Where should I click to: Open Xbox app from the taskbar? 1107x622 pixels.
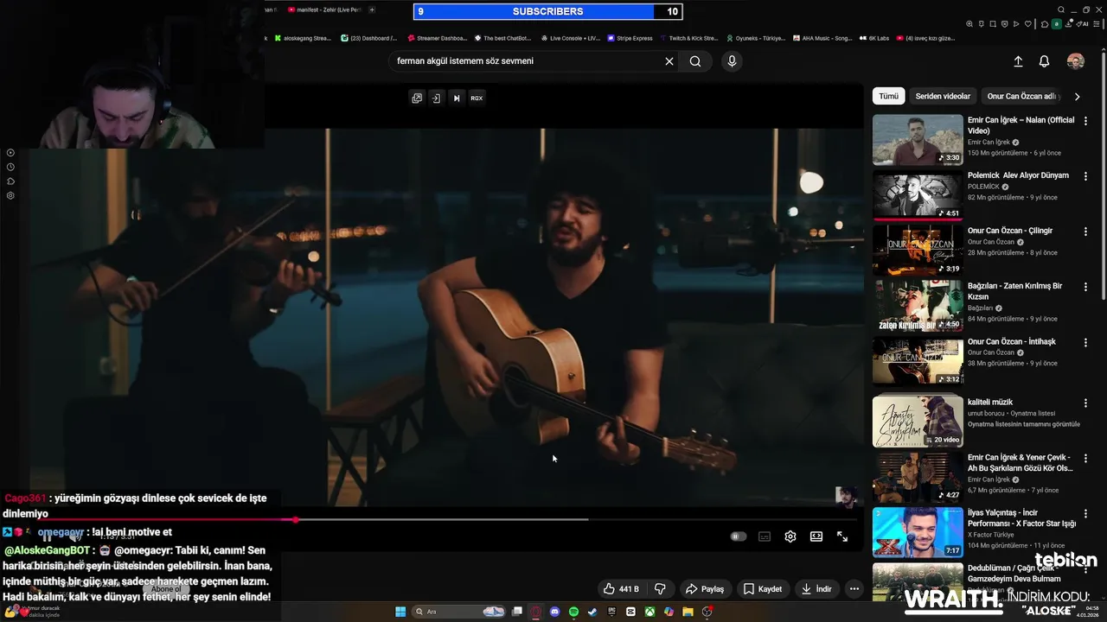(649, 612)
